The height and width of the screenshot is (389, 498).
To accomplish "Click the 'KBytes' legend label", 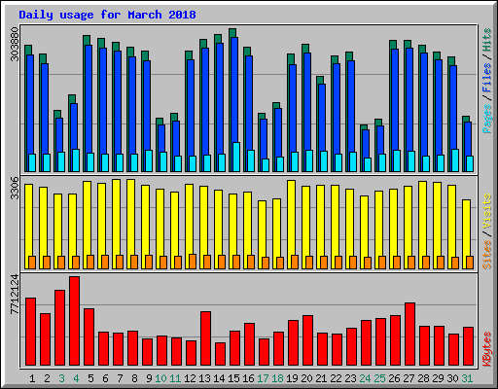I will (x=486, y=349).
